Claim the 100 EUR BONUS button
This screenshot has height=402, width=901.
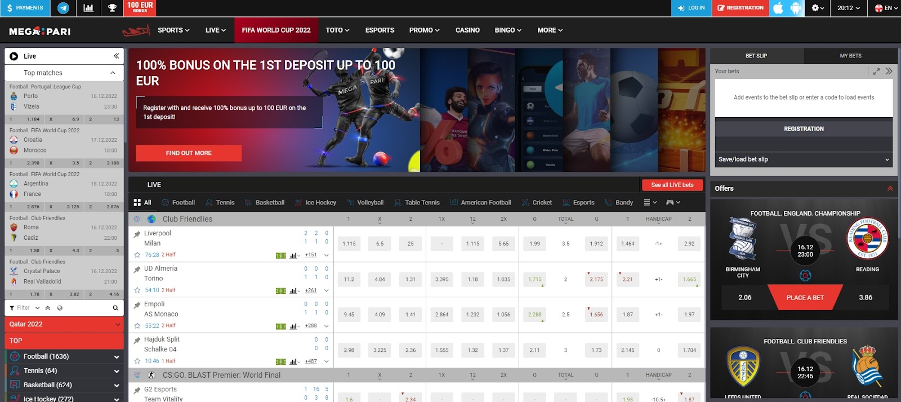(x=140, y=8)
